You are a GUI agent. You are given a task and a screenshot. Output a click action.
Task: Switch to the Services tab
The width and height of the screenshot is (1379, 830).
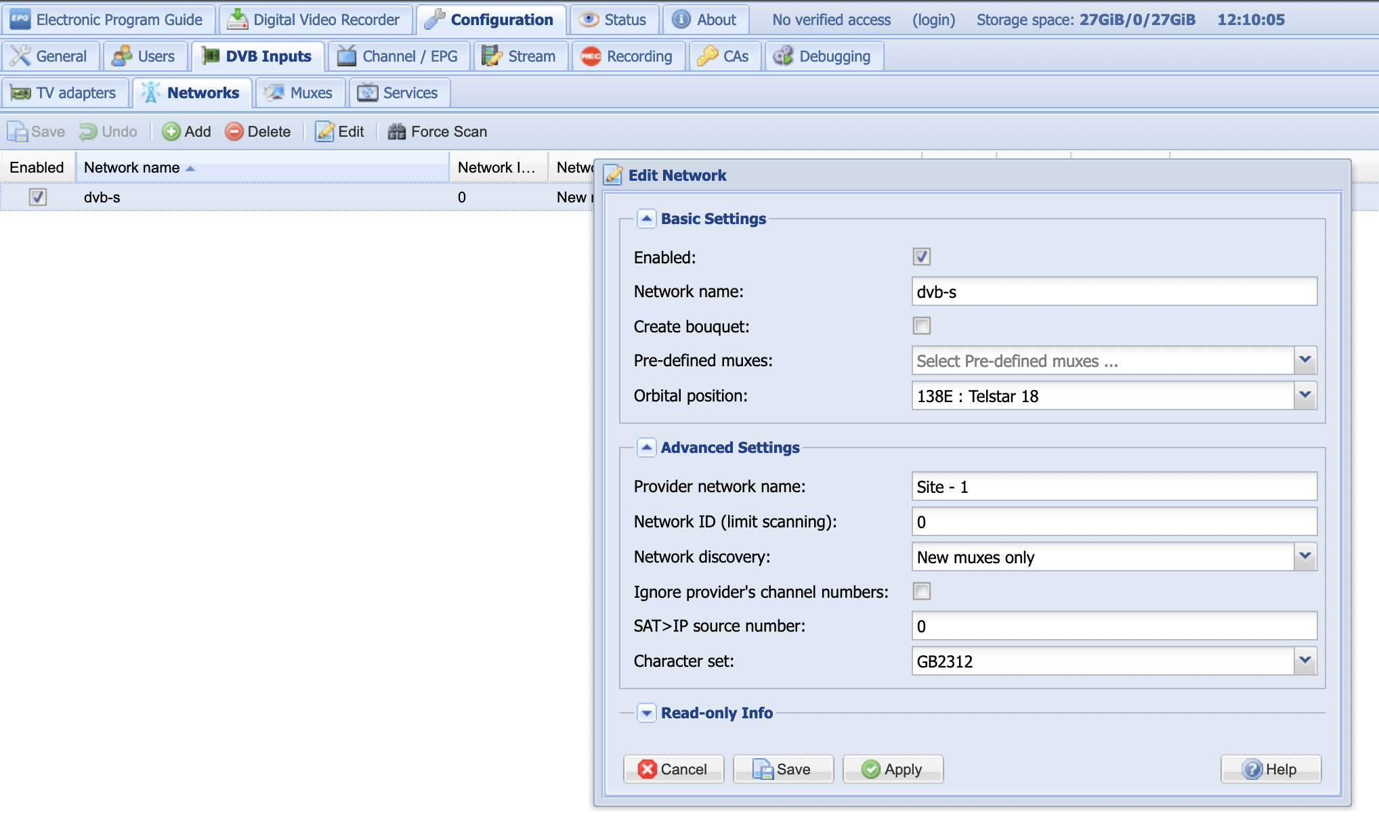pyautogui.click(x=400, y=93)
